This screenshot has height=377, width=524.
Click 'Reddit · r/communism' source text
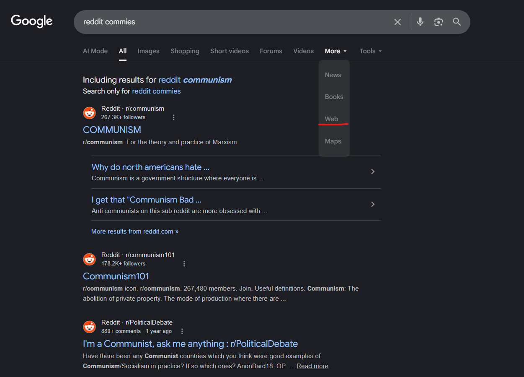click(x=133, y=109)
